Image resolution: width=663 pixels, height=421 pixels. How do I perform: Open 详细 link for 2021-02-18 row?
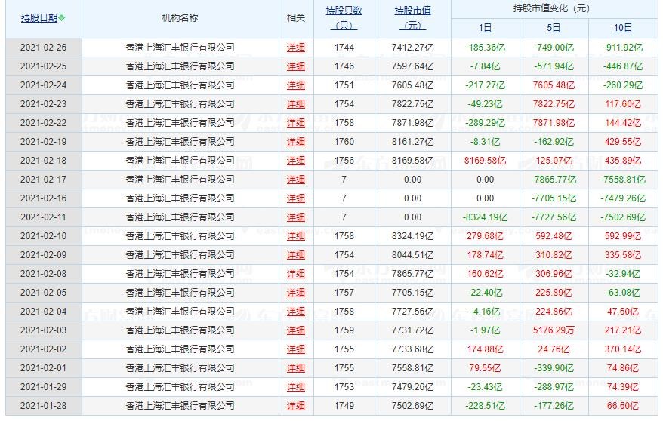point(295,161)
